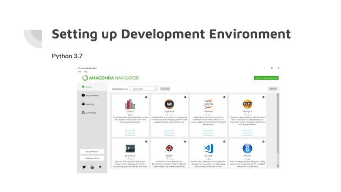Open settings gear on Glueviz card
The height and width of the screenshot is (192, 341).
[x=146, y=97]
